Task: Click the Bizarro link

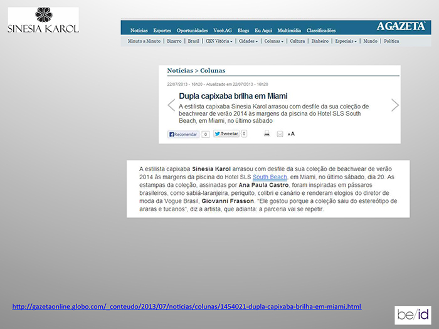Action: [174, 41]
